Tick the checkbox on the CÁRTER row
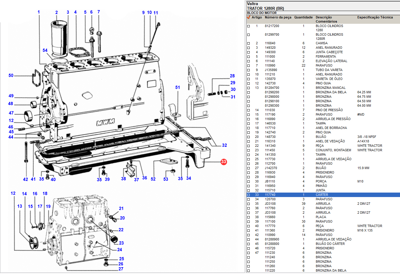 click(x=249, y=195)
